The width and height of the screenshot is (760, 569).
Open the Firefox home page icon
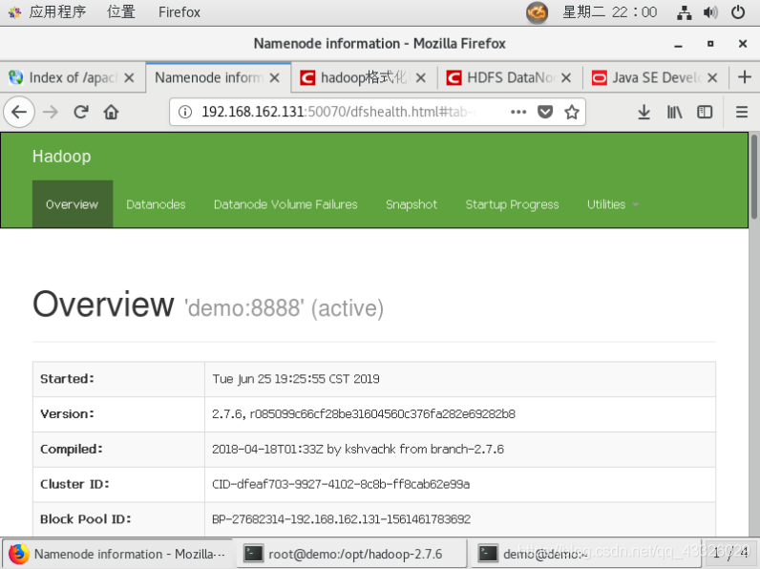pos(111,113)
